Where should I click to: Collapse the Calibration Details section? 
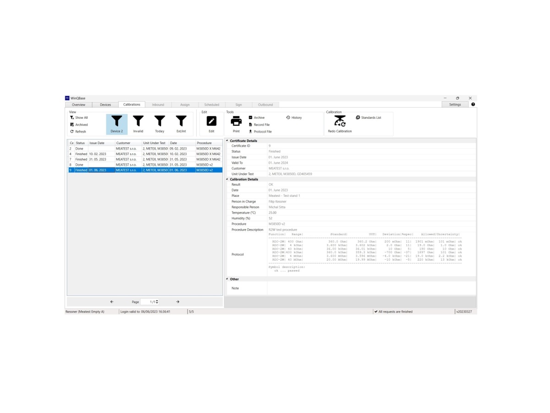pyautogui.click(x=226, y=179)
